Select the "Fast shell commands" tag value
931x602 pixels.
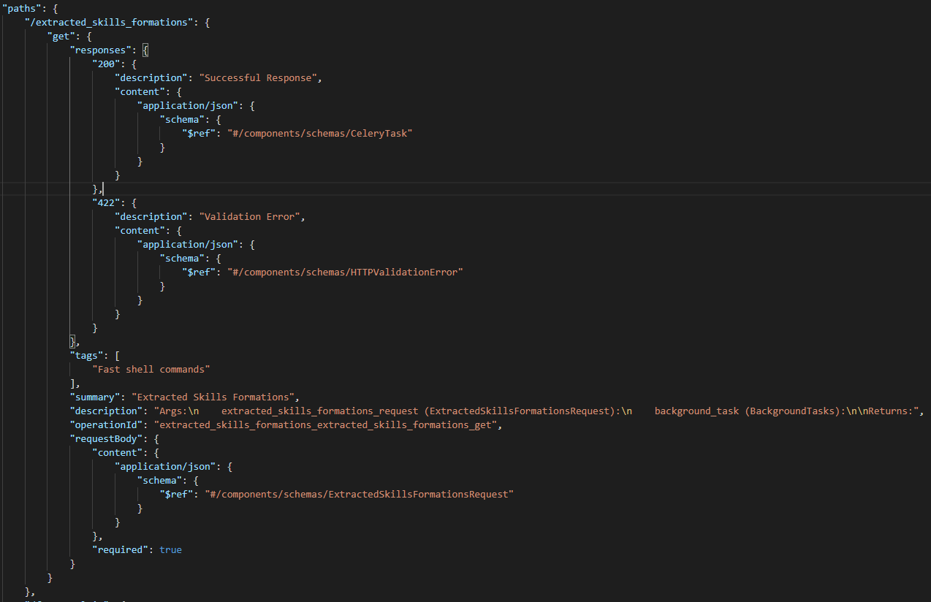click(x=151, y=369)
